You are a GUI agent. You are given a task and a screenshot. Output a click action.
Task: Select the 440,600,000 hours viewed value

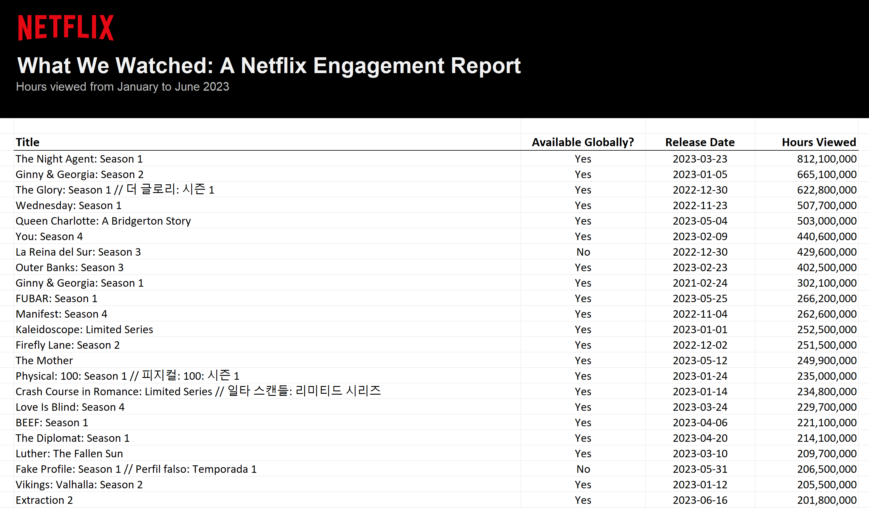[827, 237]
